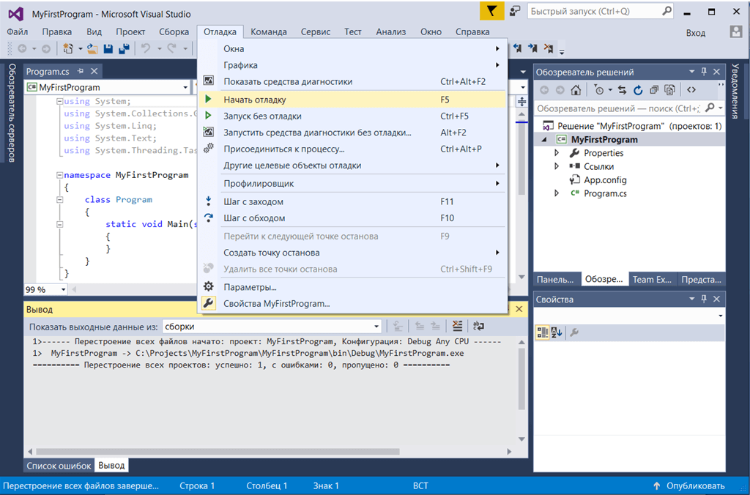Open Обозреватель серверов side tab
Viewport: 750px width, 495px height.
click(x=12, y=113)
